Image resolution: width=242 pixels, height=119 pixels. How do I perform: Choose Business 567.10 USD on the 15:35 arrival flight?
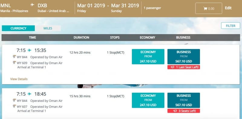(x=184, y=56)
